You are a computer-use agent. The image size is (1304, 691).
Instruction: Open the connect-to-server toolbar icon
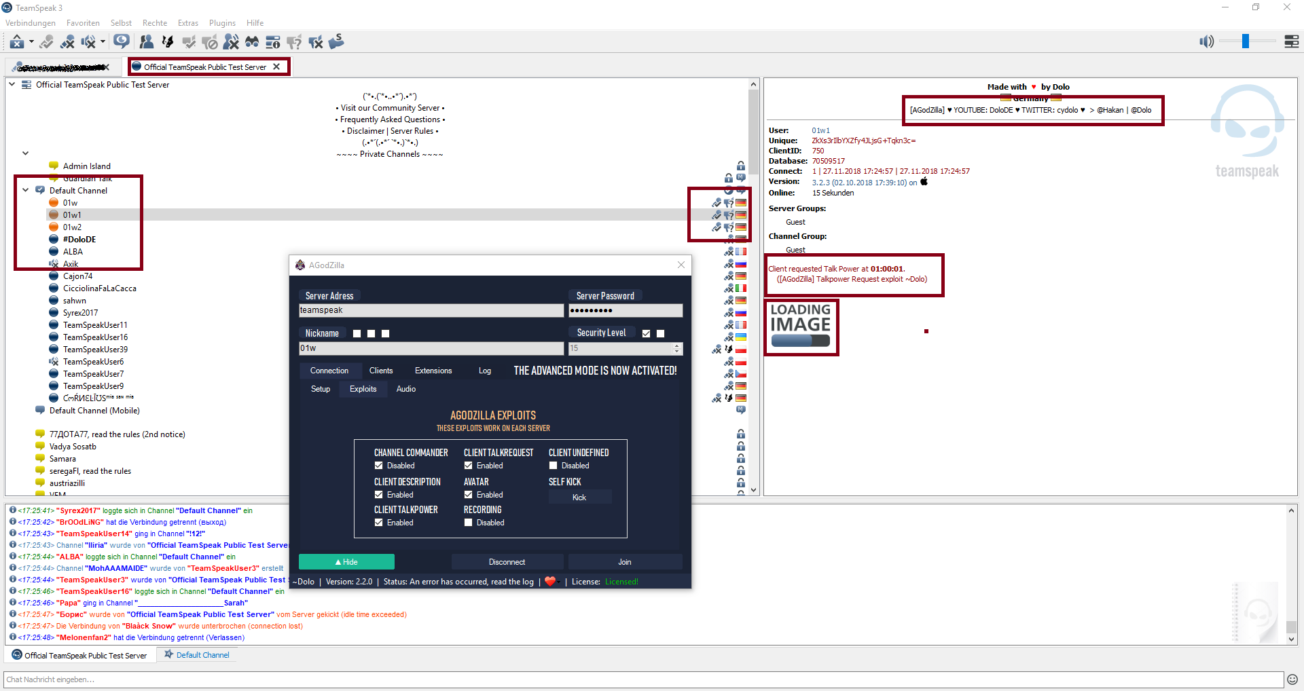(17, 42)
